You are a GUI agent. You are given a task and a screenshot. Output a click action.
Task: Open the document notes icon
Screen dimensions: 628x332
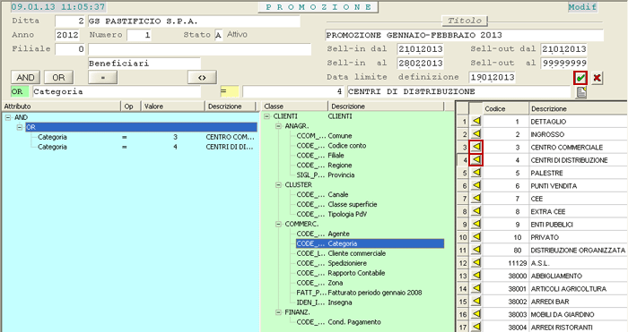[581, 92]
